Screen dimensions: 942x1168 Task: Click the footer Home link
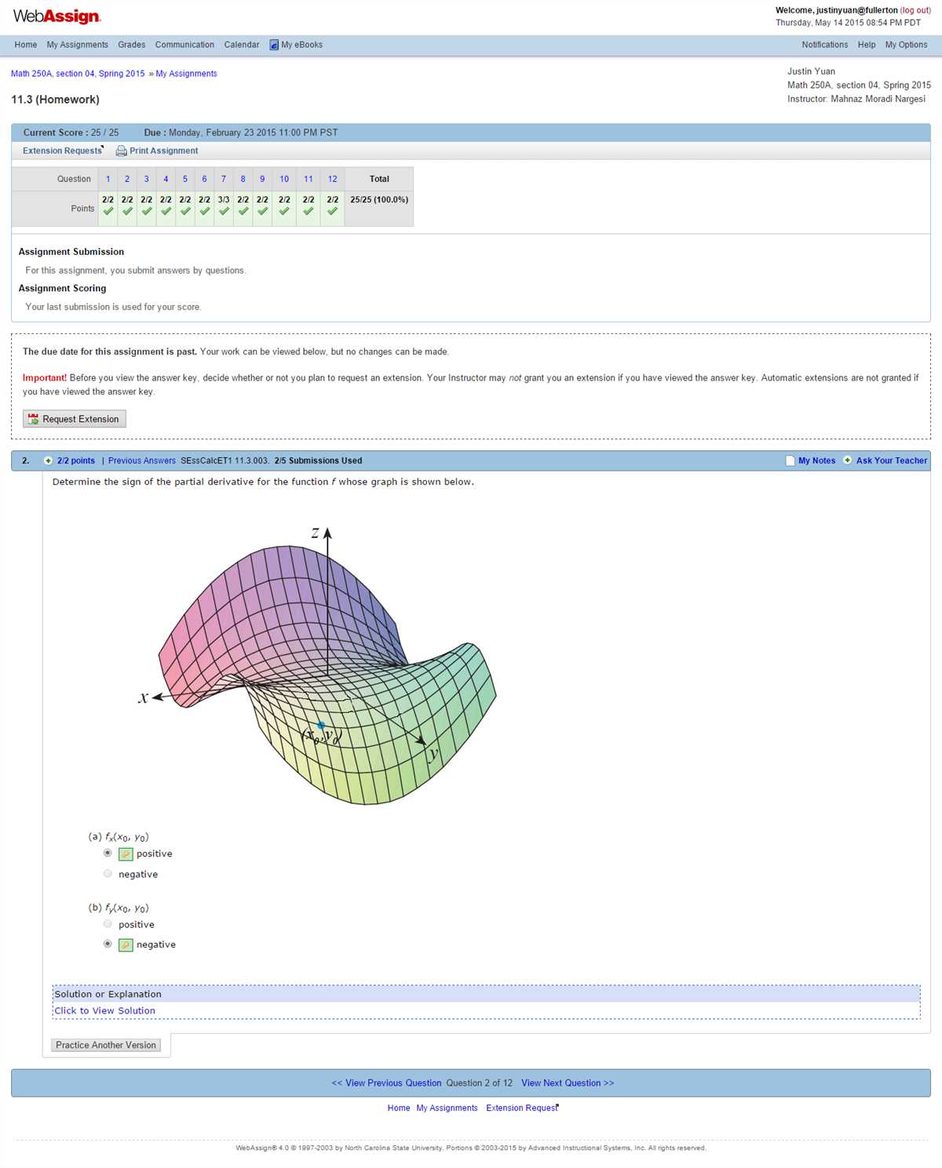point(399,1108)
